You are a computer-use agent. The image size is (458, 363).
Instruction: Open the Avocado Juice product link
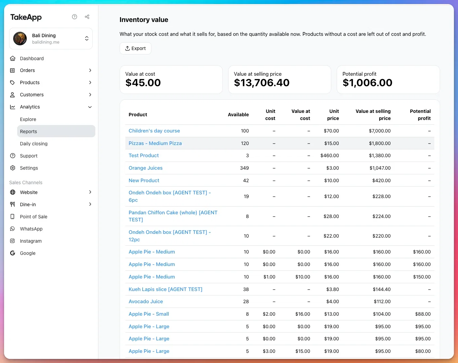click(146, 301)
